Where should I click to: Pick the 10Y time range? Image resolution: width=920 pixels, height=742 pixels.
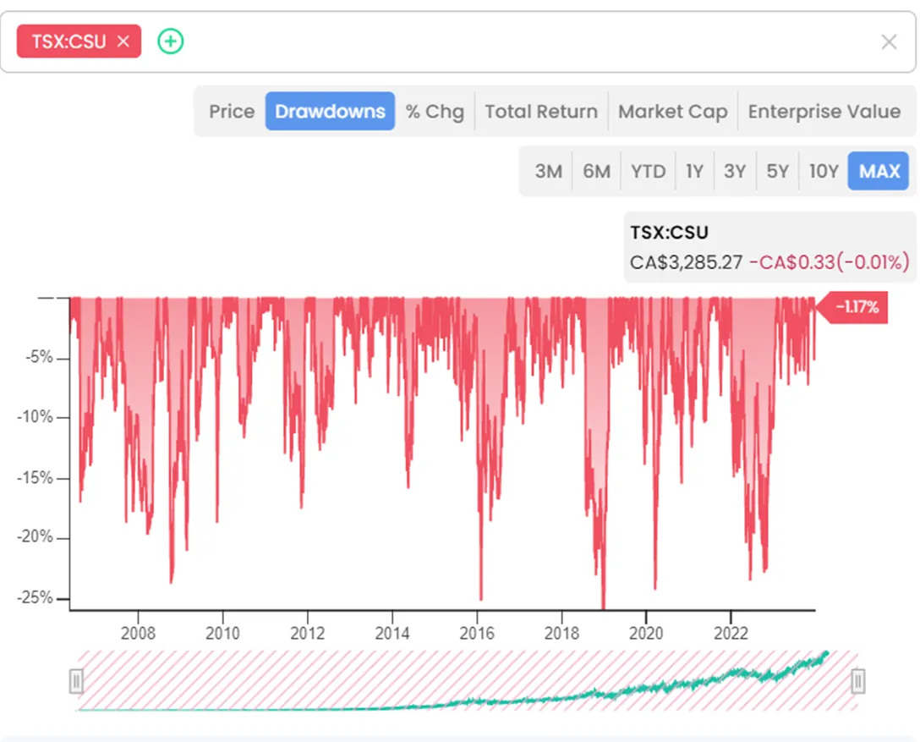(x=824, y=172)
